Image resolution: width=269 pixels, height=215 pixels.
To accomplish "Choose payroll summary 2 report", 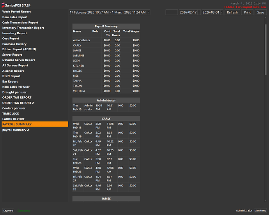I will 16,130.
